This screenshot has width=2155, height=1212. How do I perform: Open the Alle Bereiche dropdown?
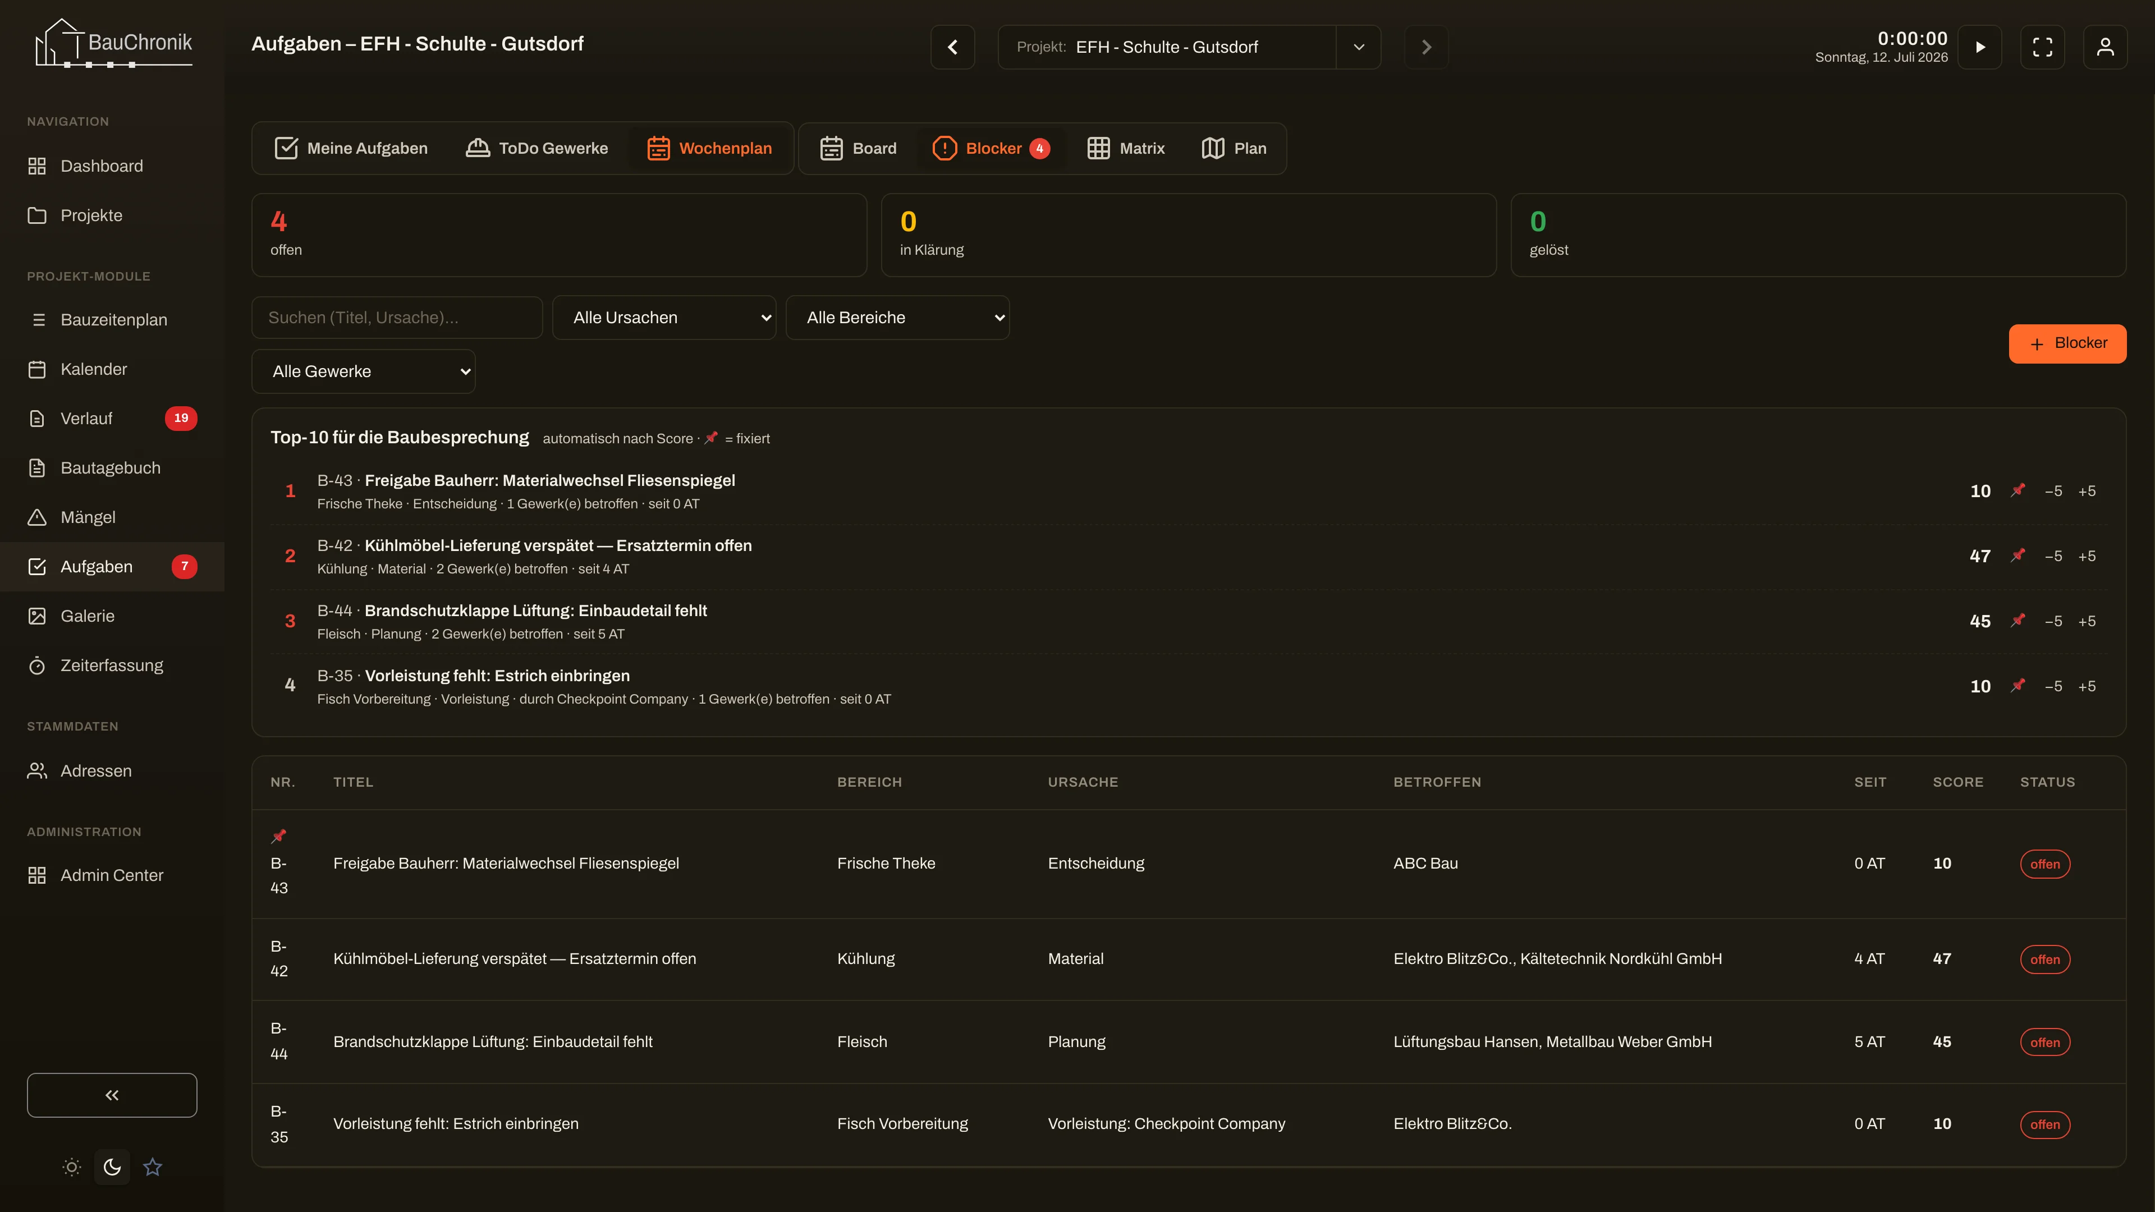point(898,318)
